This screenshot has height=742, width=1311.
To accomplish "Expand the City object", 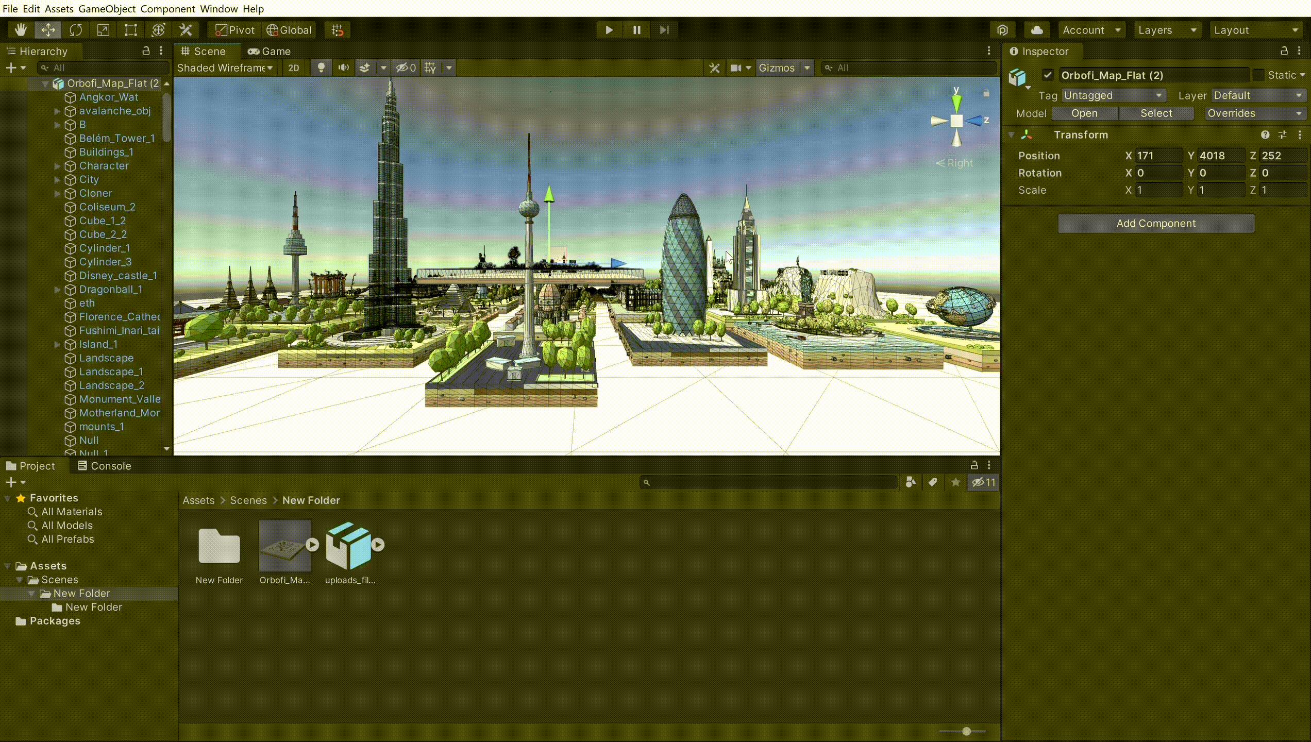I will tap(57, 180).
